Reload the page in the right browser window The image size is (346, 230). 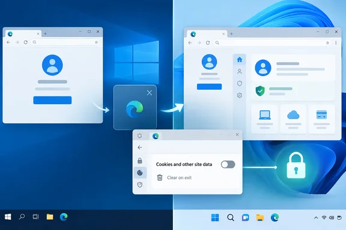coord(208,43)
